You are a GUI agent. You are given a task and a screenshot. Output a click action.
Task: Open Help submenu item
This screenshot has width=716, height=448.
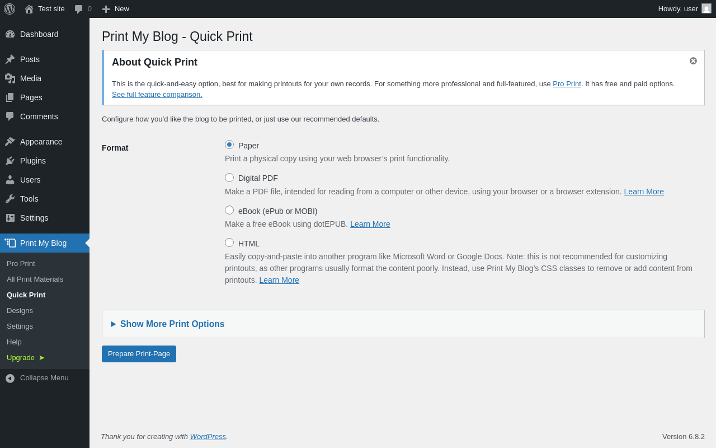(x=14, y=342)
